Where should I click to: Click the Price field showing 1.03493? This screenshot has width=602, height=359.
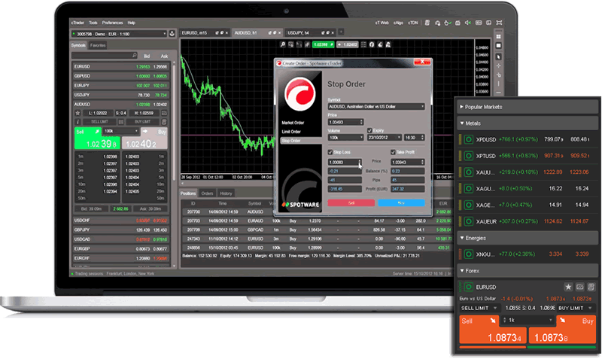pos(345,122)
